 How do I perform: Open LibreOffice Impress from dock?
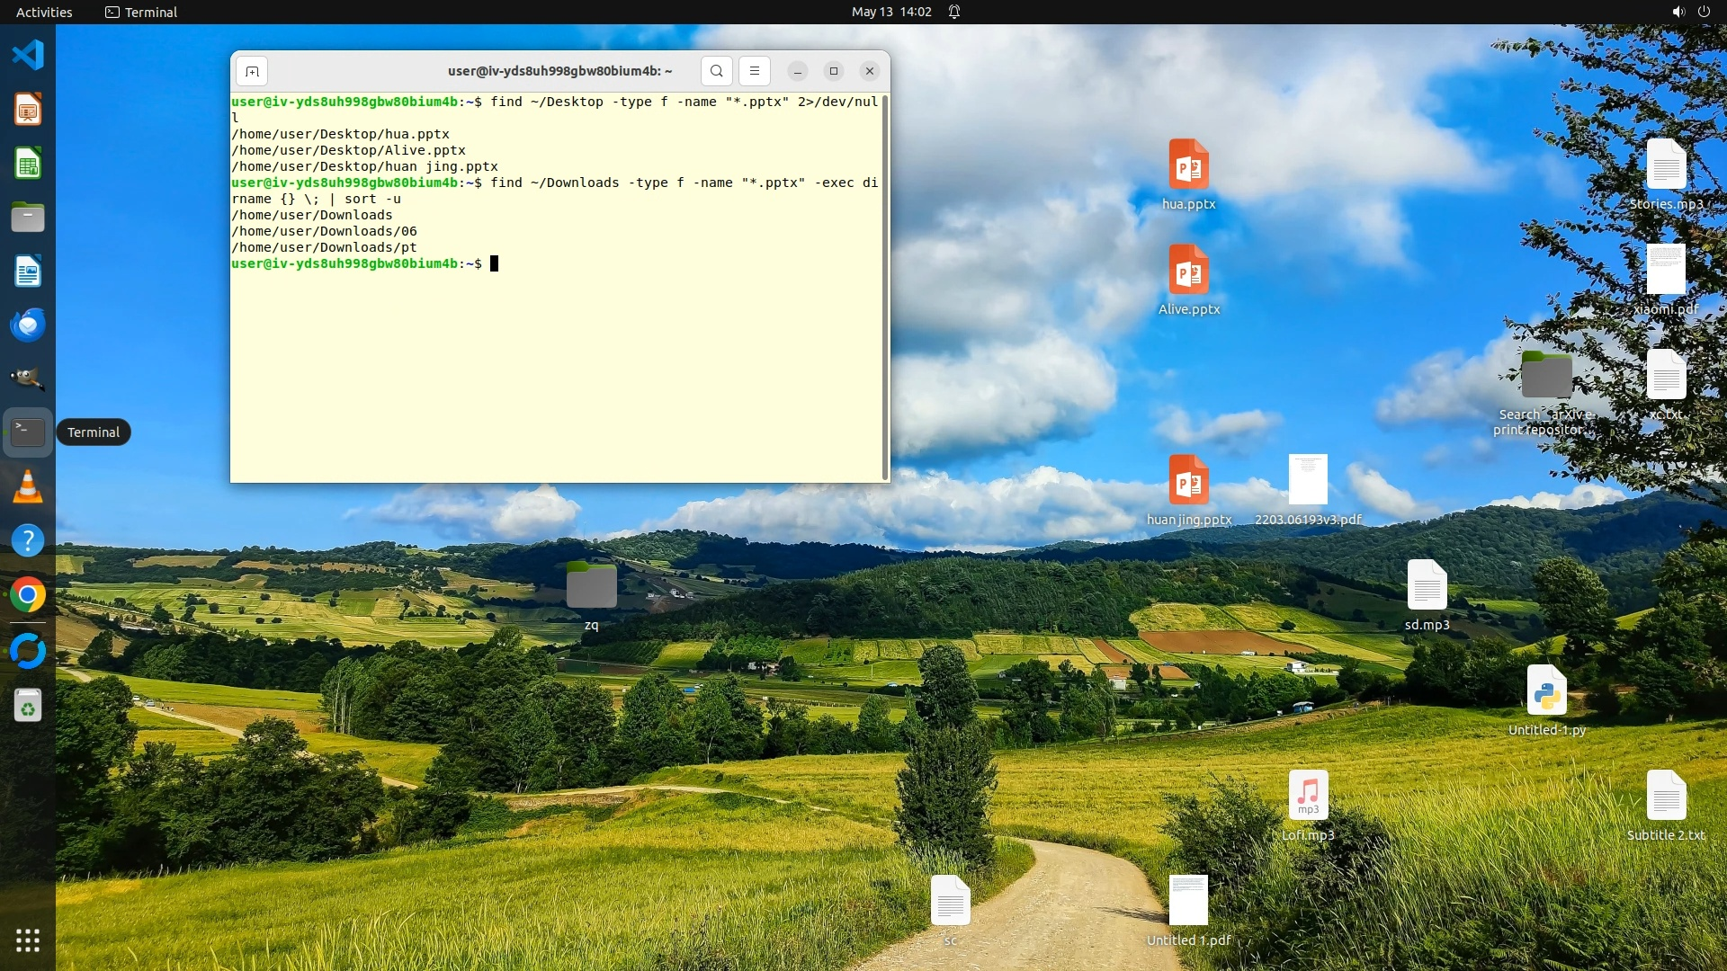point(28,110)
